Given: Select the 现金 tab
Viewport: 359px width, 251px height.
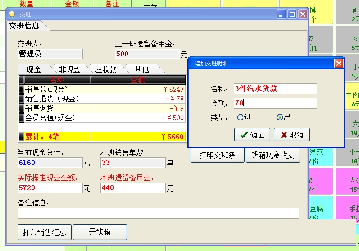Looking at the screenshot, I should pos(34,69).
